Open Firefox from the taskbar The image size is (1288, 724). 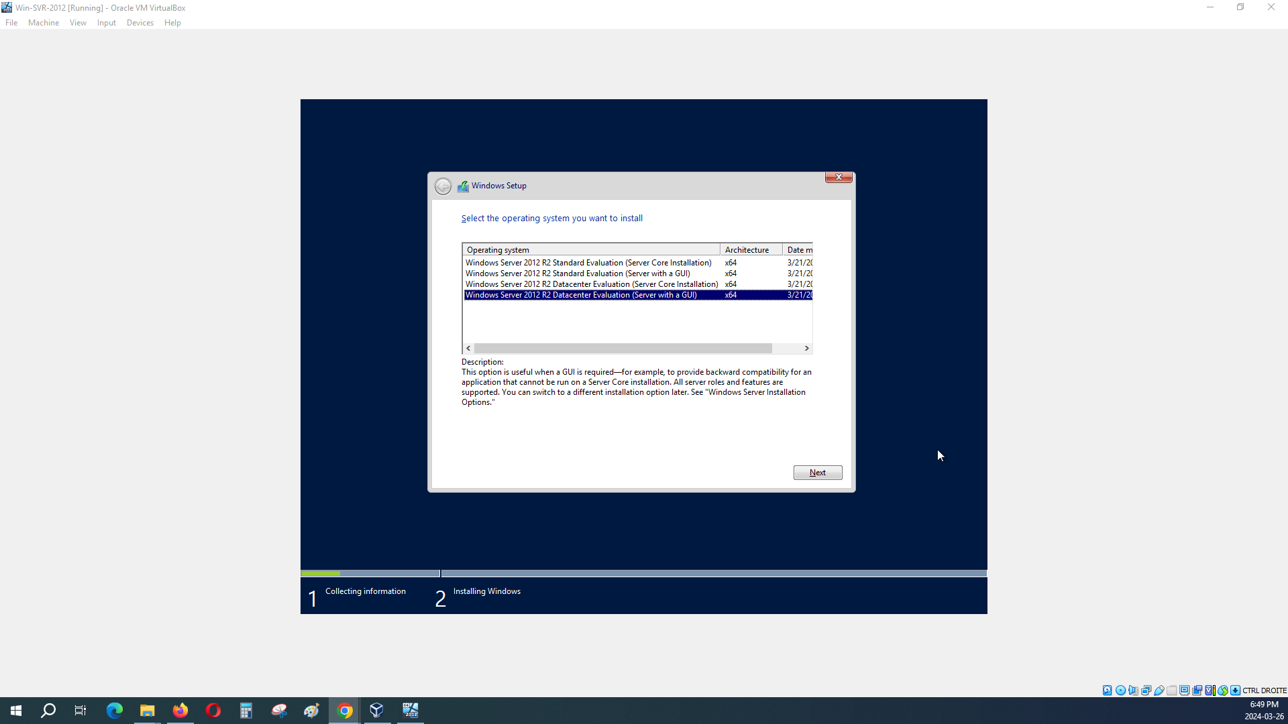coord(180,711)
